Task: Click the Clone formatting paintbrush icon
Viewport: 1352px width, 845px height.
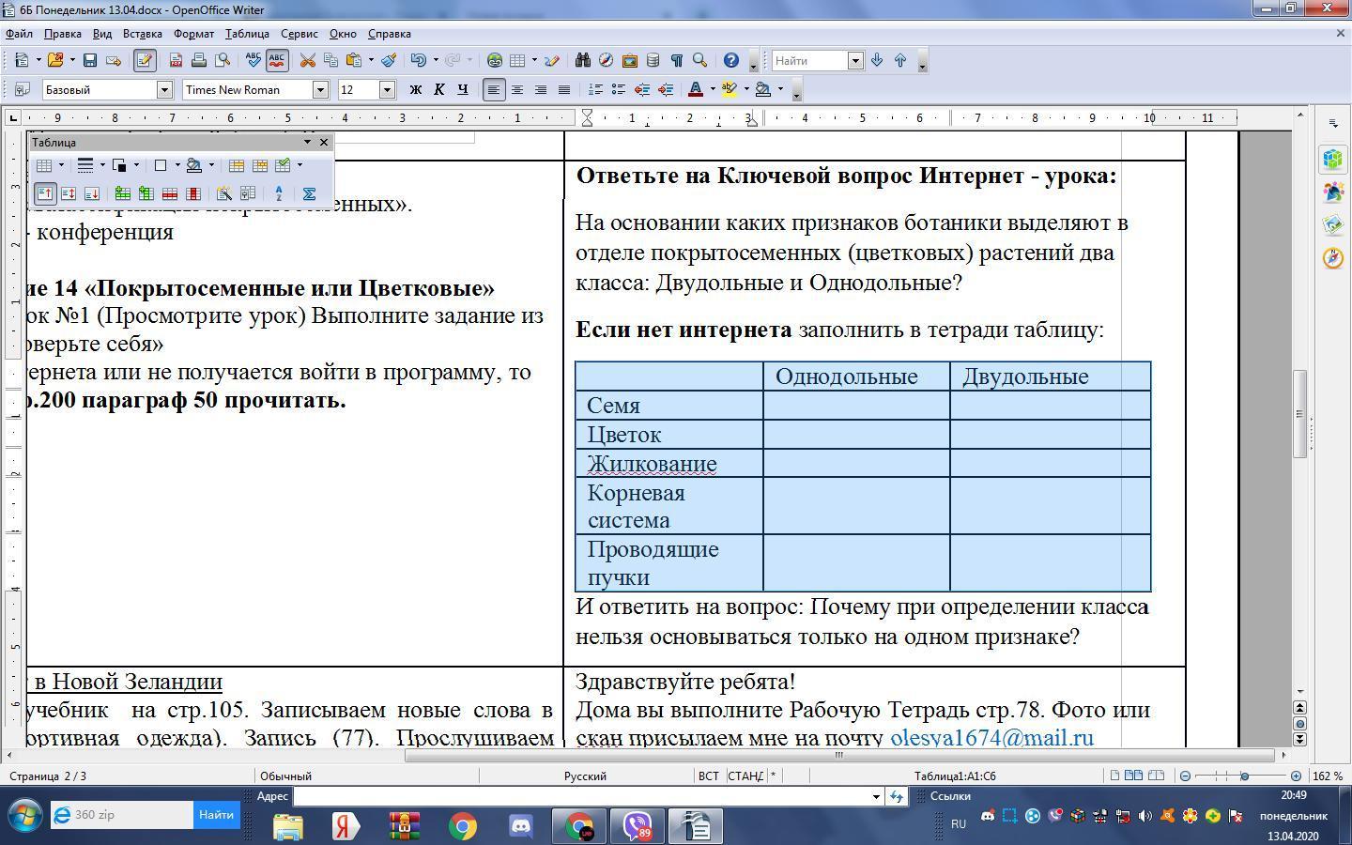Action: tap(388, 60)
